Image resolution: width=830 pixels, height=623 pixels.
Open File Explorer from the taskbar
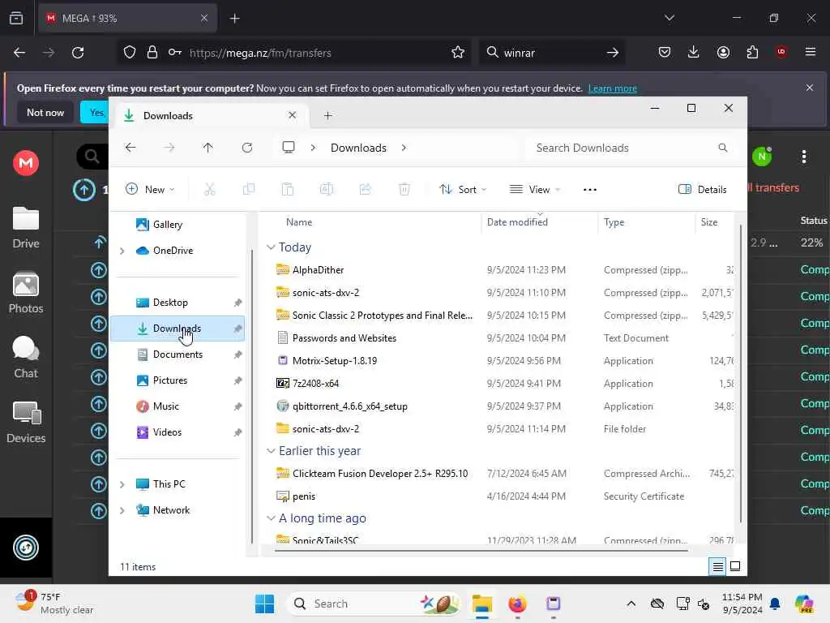482,604
